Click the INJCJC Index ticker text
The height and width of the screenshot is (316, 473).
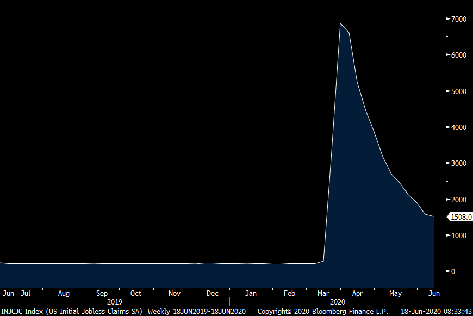(23, 312)
